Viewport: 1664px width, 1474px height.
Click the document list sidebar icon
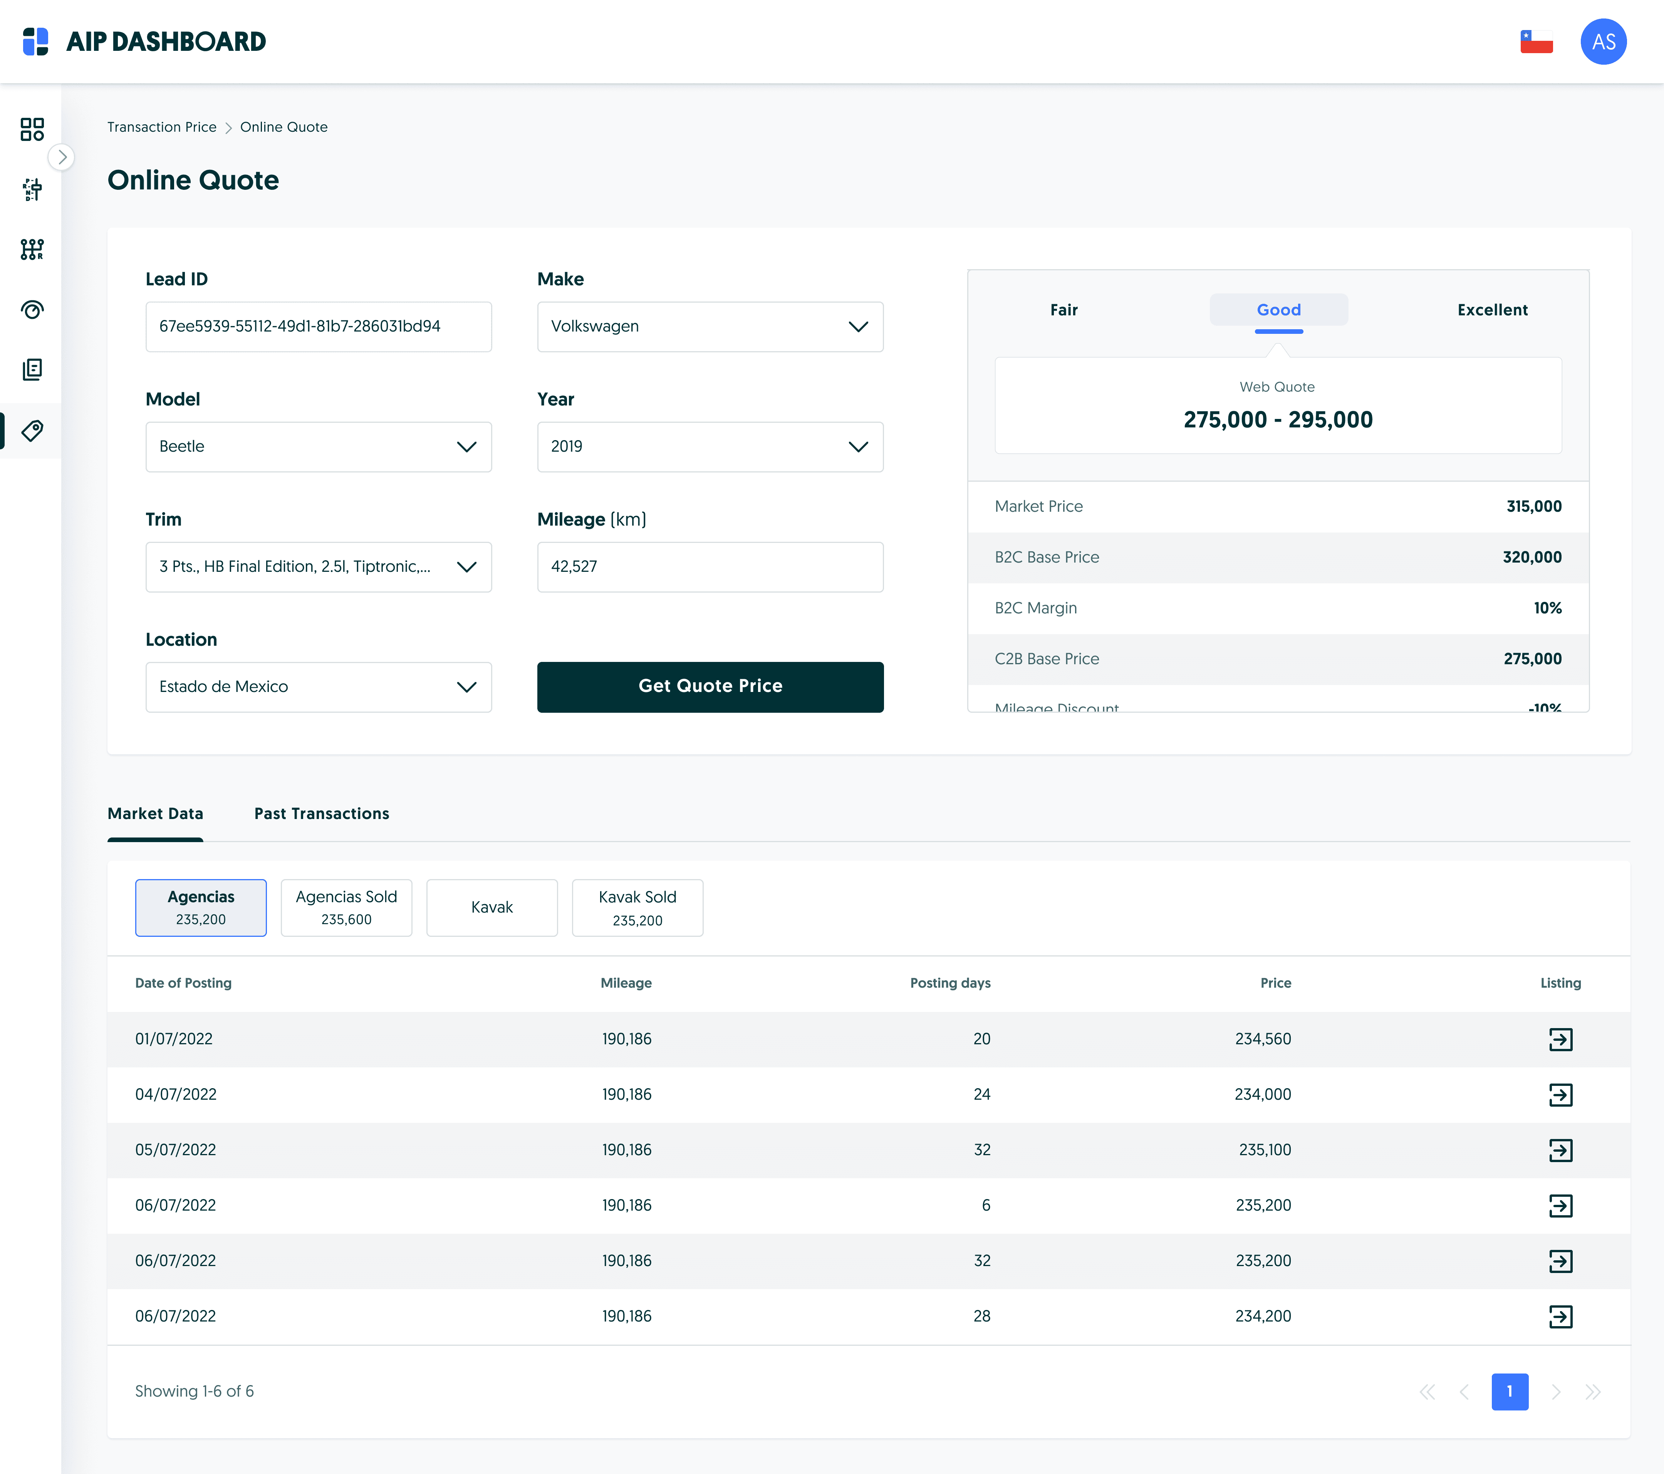32,370
